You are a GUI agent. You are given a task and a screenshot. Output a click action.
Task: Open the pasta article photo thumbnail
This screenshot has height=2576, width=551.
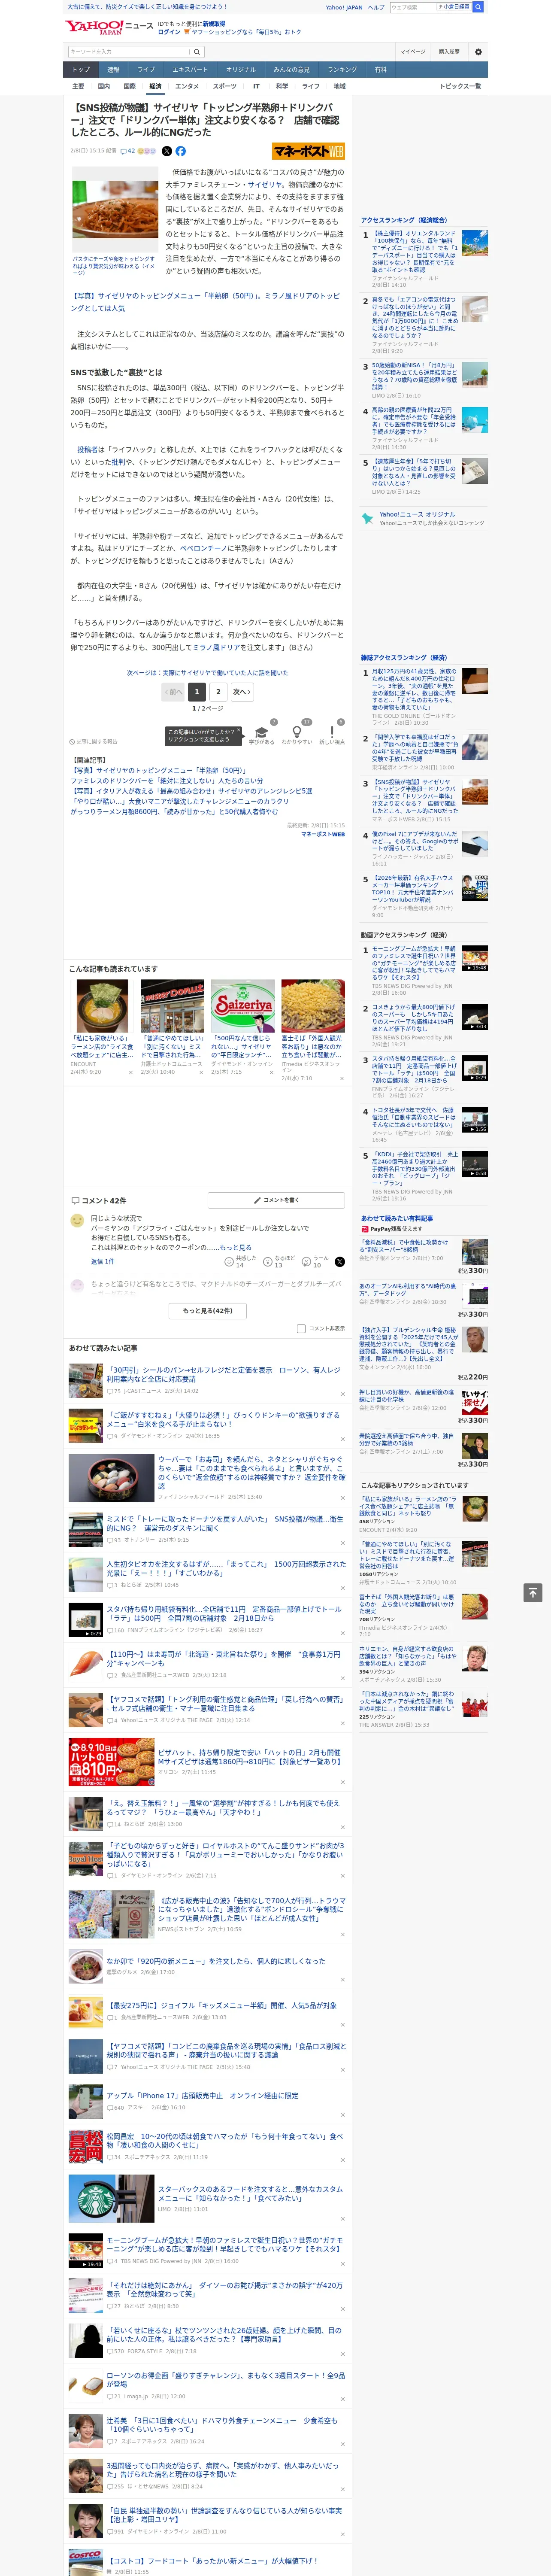(x=114, y=209)
